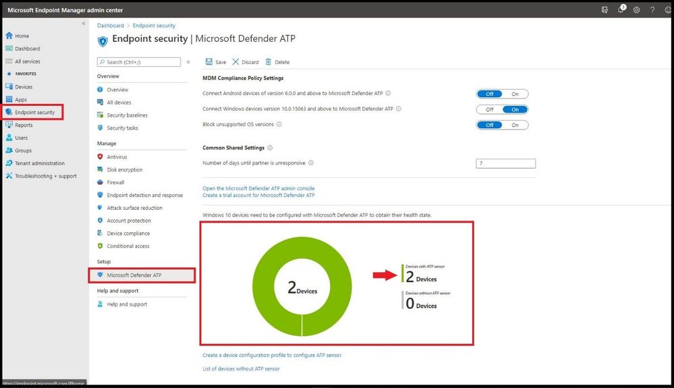Click the help question mark icon

pyautogui.click(x=652, y=10)
